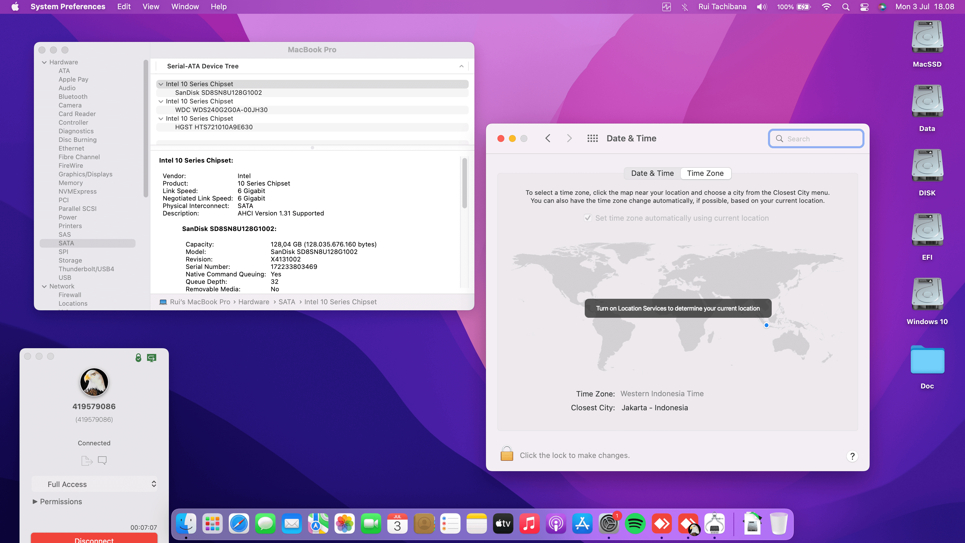Select WDC WDS240G2G0A-00JH30 drive row
965x543 pixels.
[x=312, y=110]
